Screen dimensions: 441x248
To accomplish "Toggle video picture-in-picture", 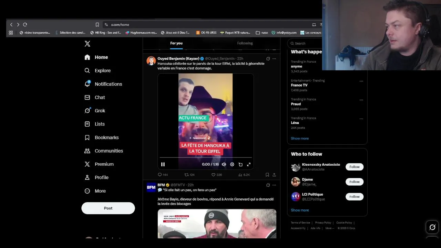I will point(240,164).
